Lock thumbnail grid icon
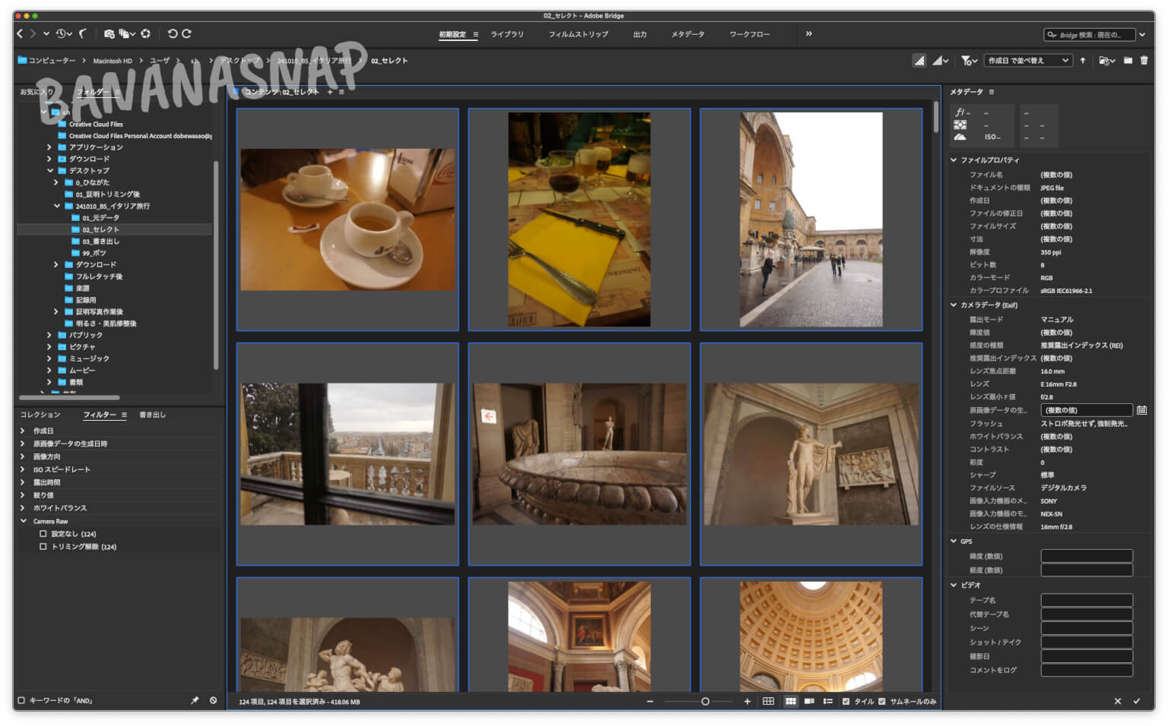The width and height of the screenshot is (1168, 726). (x=769, y=702)
